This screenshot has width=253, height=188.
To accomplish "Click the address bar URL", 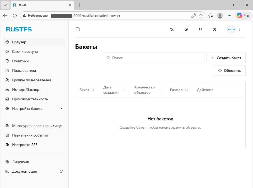I will pos(96,16).
